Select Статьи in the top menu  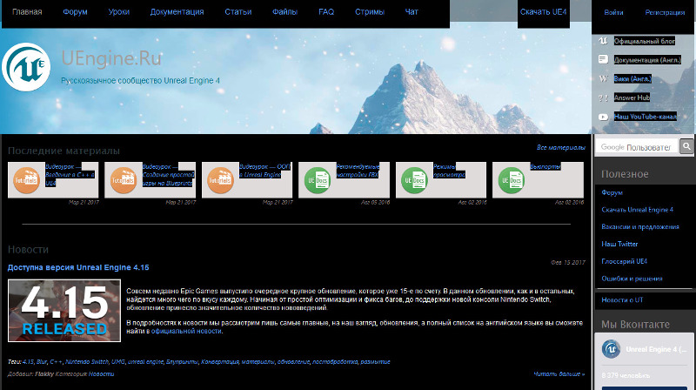click(x=238, y=12)
